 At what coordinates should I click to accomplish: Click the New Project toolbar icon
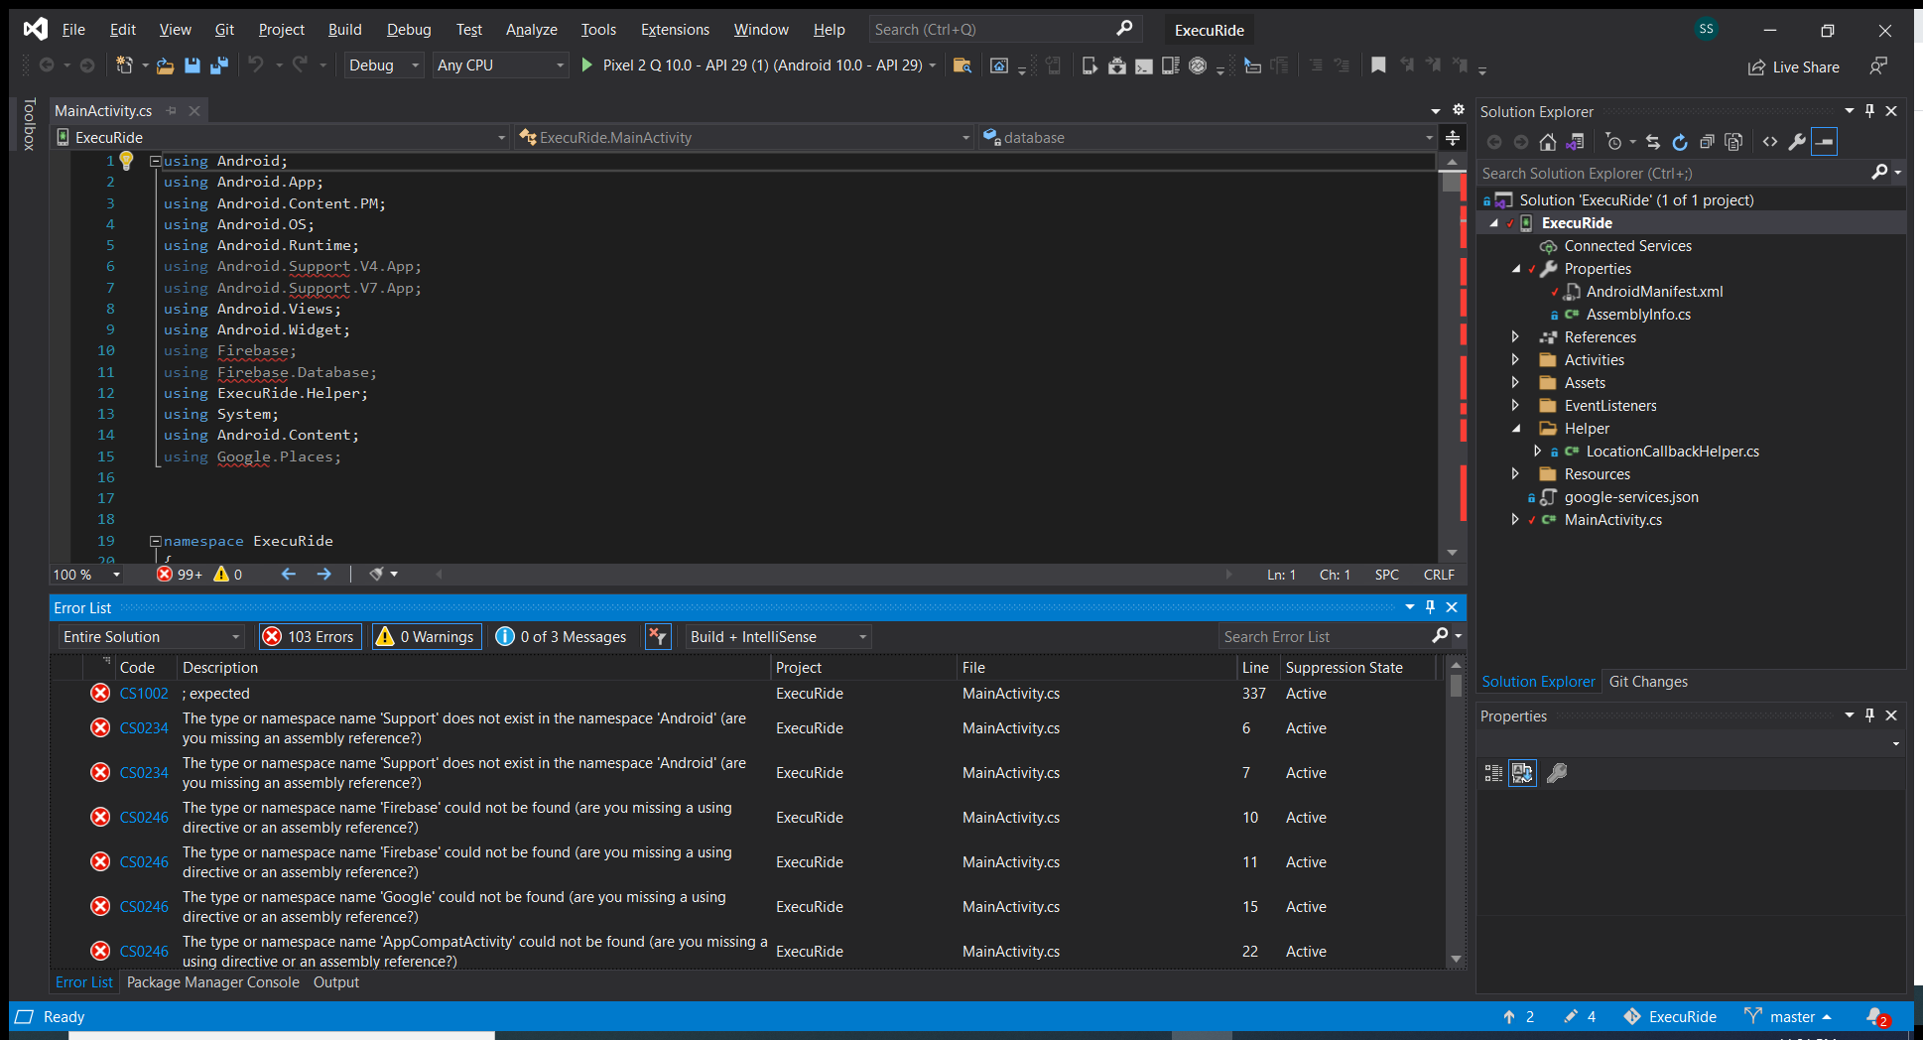pyautogui.click(x=124, y=65)
